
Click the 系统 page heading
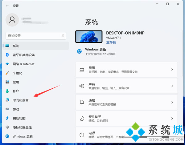click(92, 22)
